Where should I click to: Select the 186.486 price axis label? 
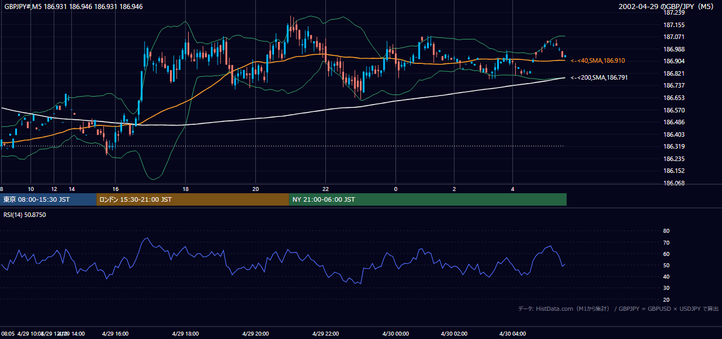point(673,122)
